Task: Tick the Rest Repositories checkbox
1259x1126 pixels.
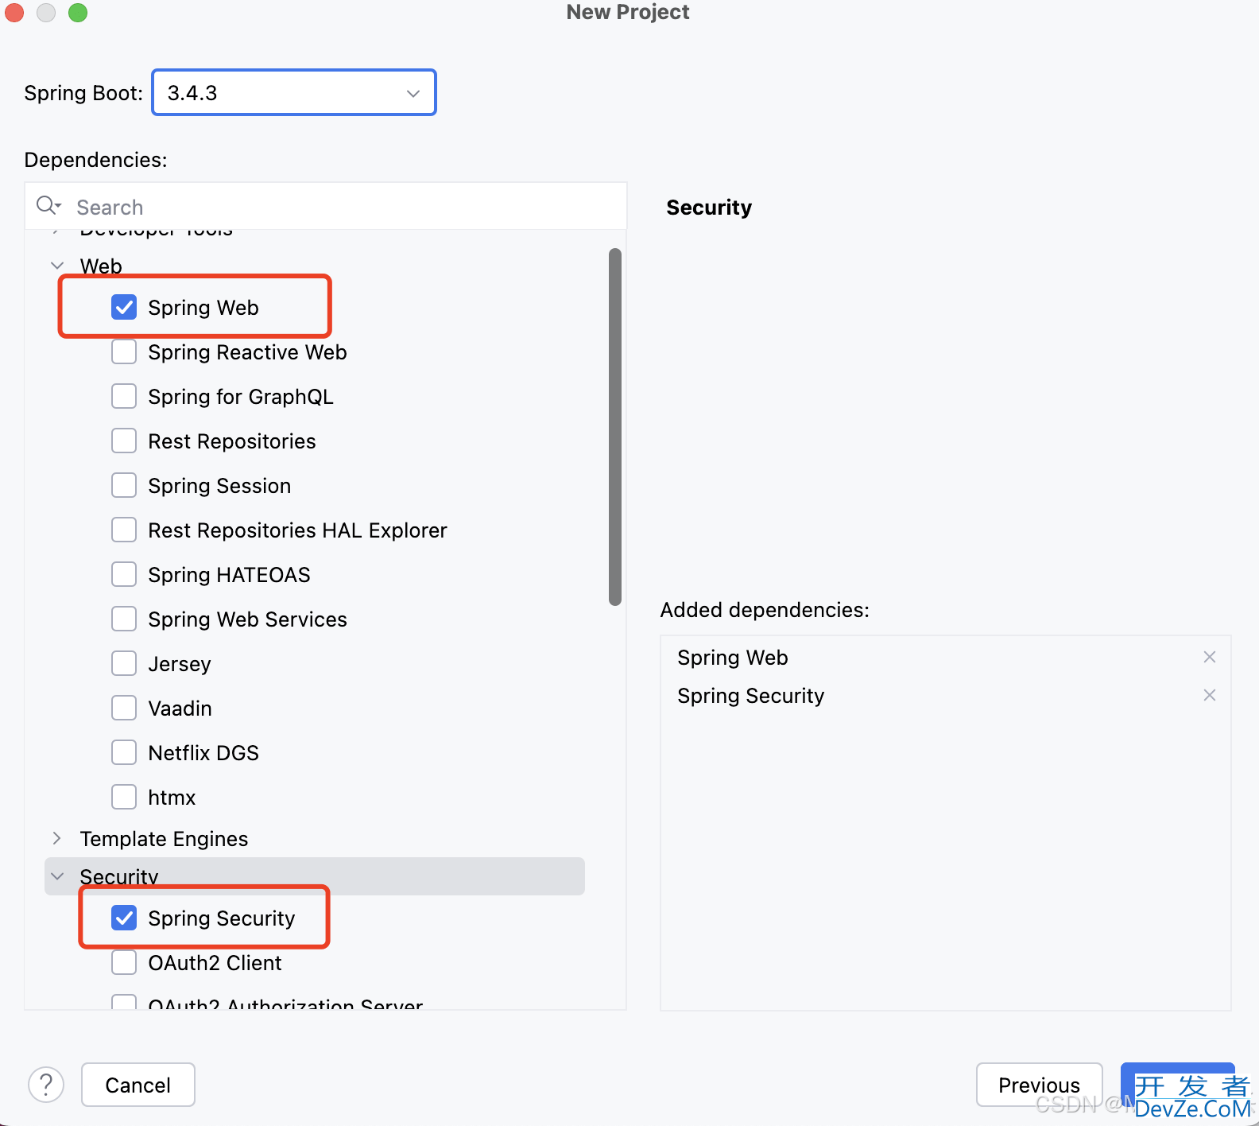Action: point(124,441)
